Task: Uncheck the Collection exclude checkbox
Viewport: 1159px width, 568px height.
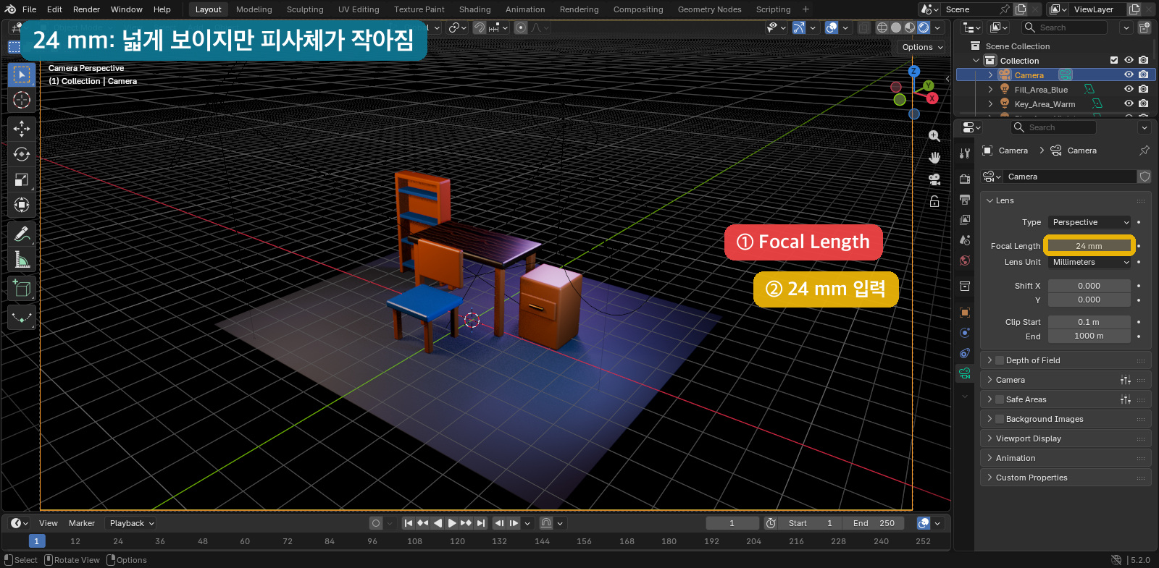Action: (x=1114, y=61)
